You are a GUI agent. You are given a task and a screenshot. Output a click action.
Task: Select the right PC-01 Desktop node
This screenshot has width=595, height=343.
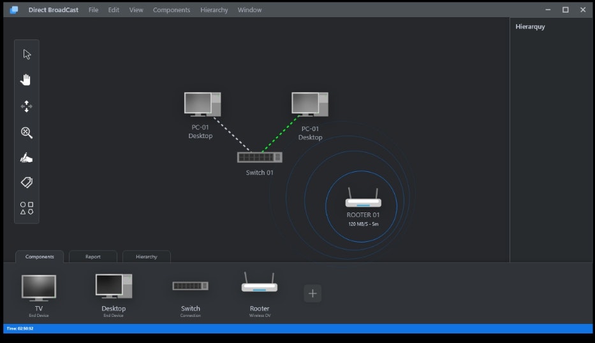pos(310,104)
